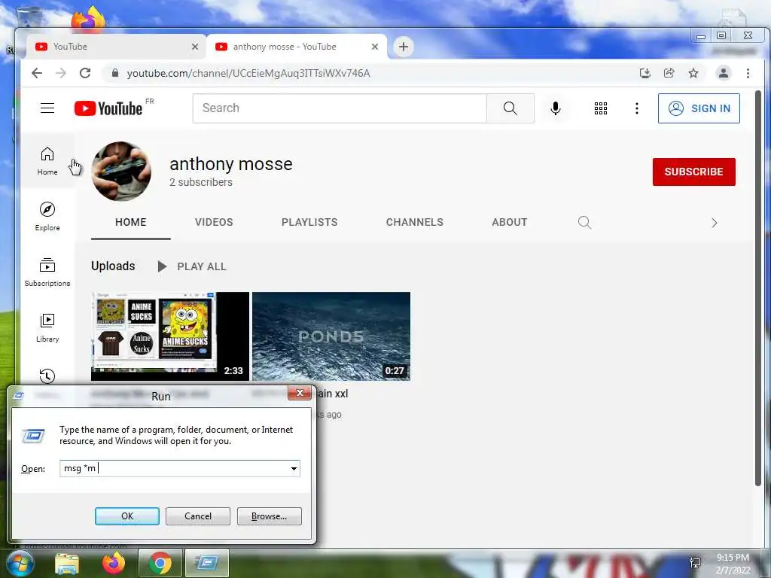Click the Chrome taskbar icon
771x578 pixels.
pos(160,563)
